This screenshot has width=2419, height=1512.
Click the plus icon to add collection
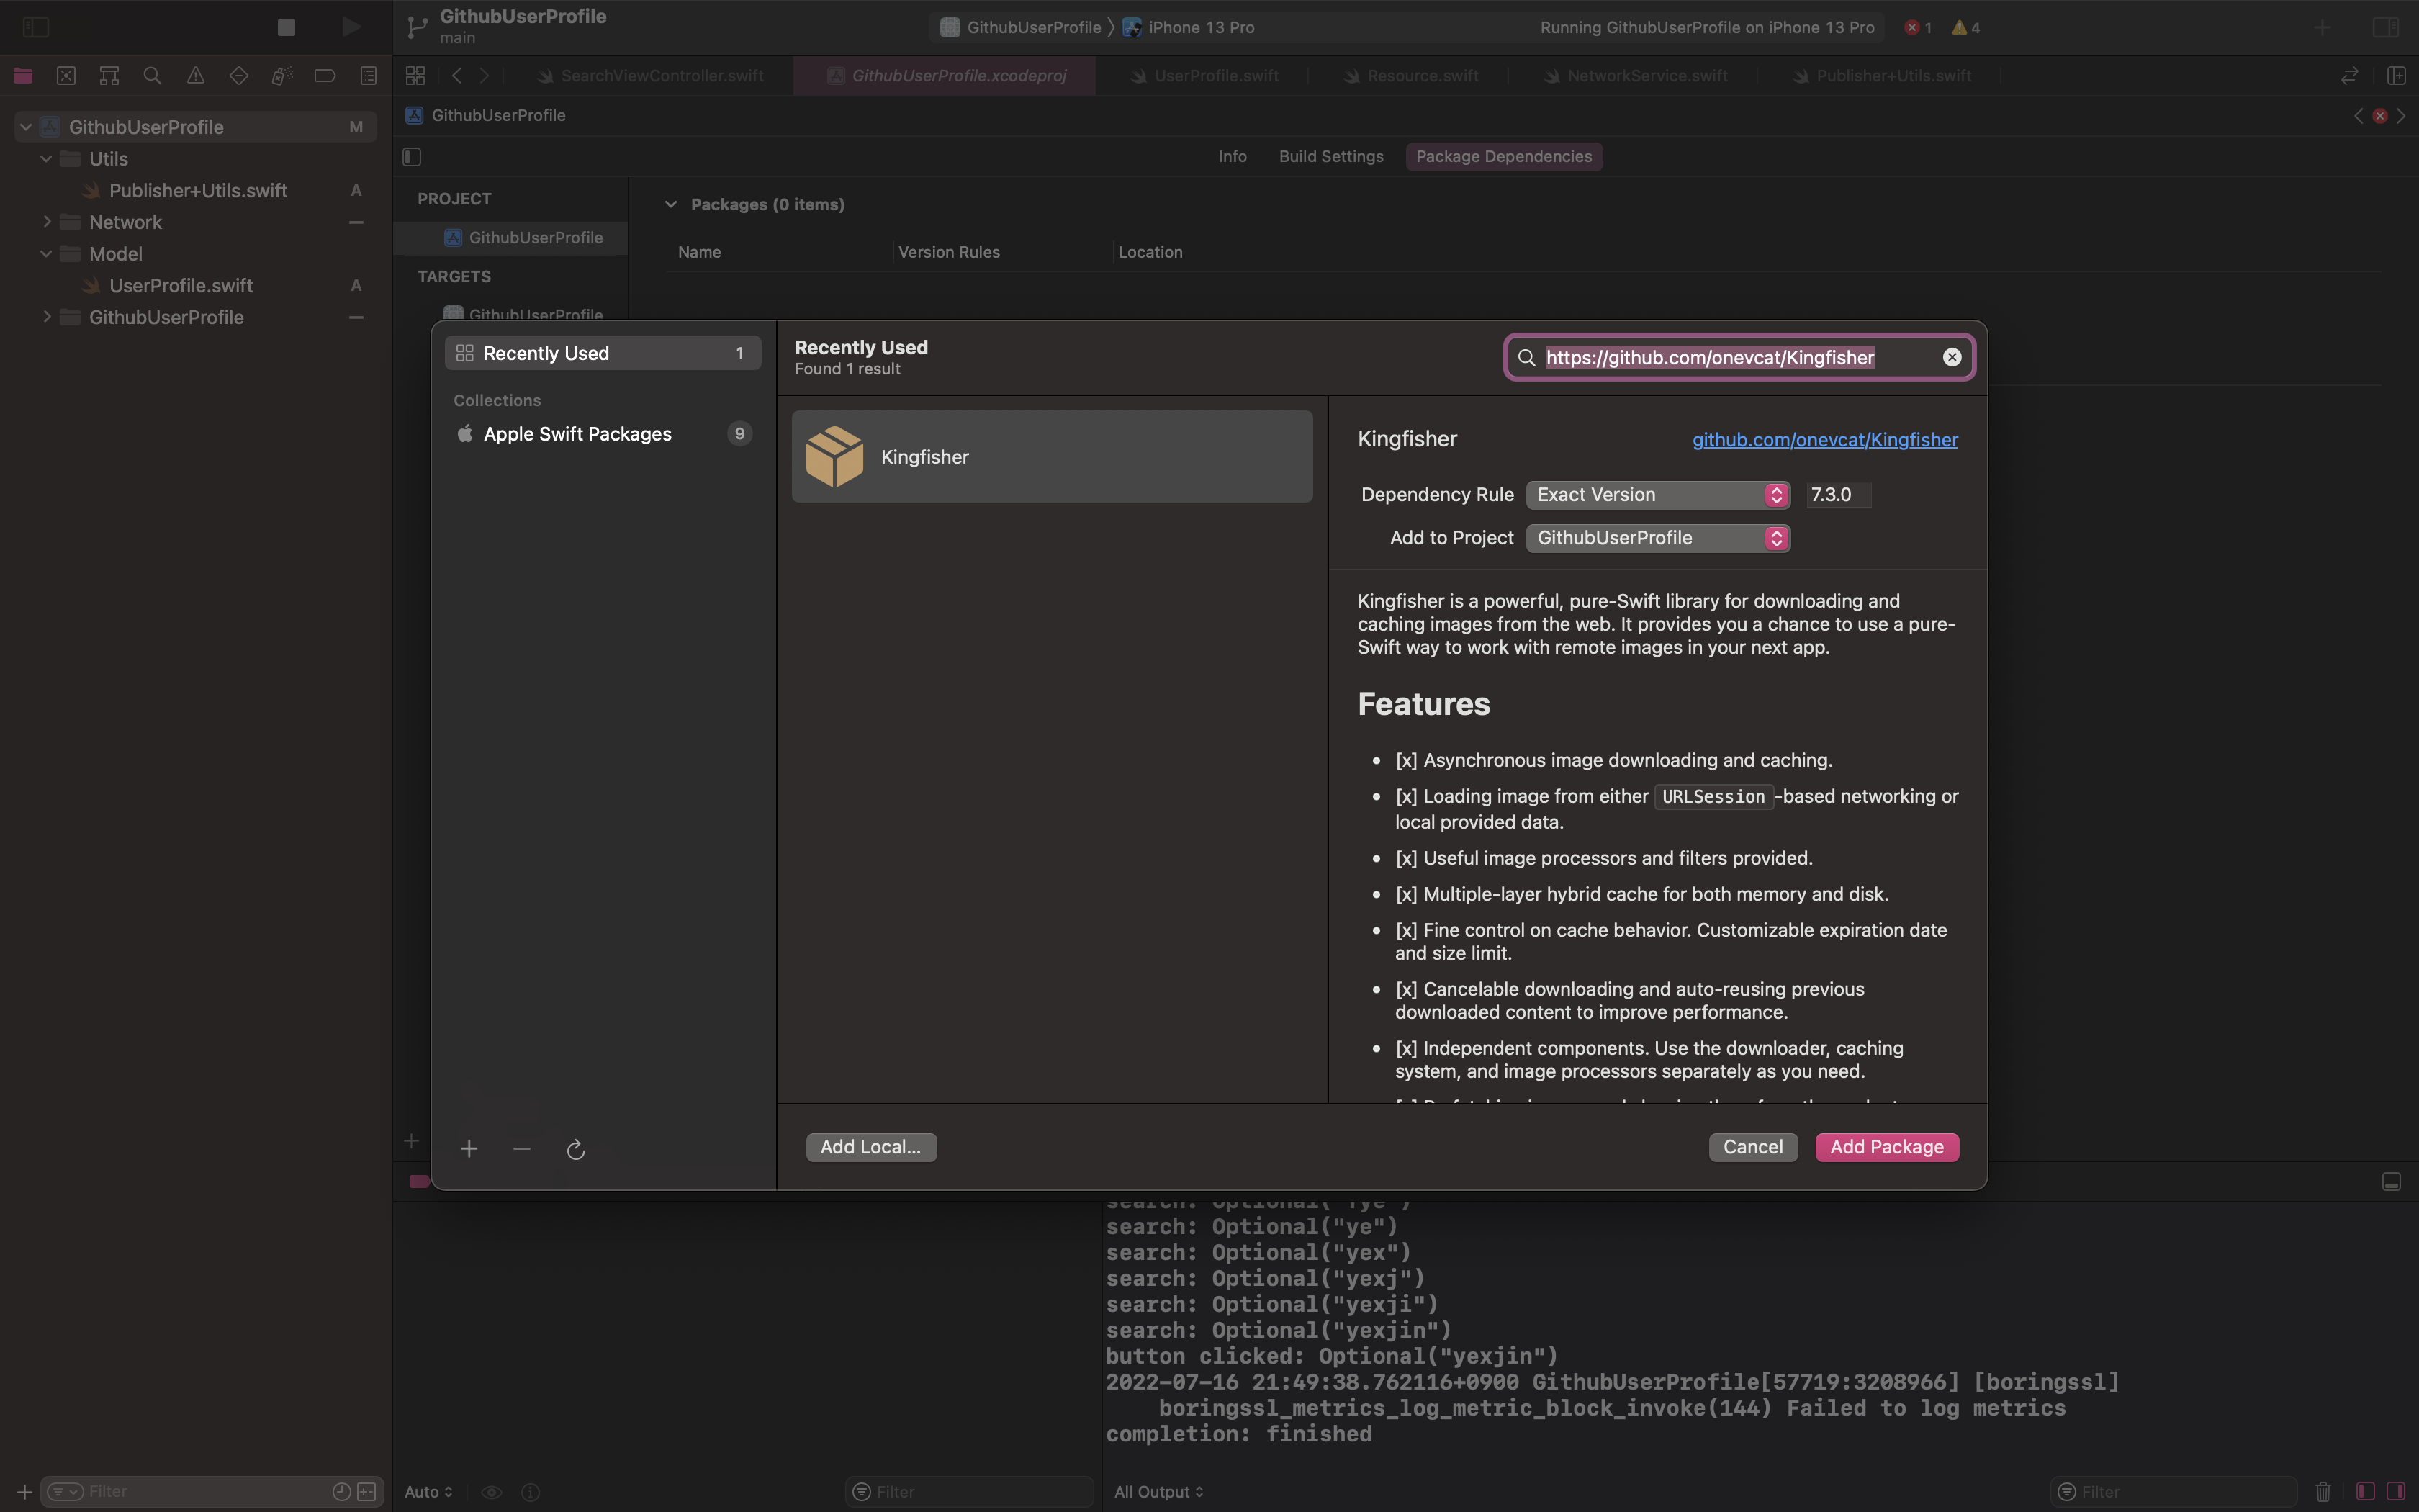click(x=469, y=1149)
